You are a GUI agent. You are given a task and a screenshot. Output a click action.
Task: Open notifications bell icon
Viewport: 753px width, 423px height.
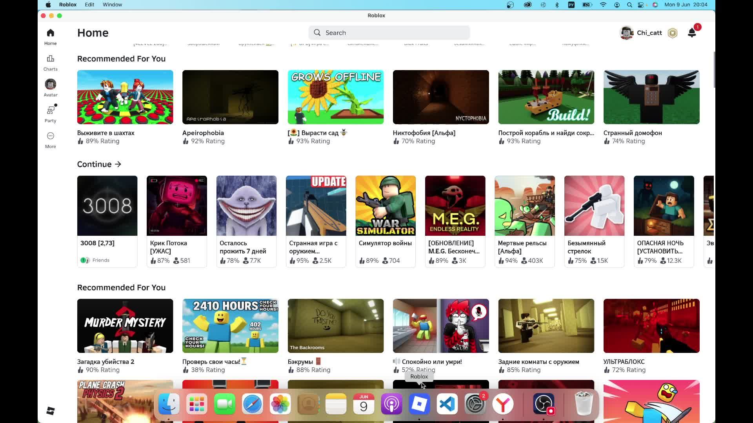(x=692, y=33)
